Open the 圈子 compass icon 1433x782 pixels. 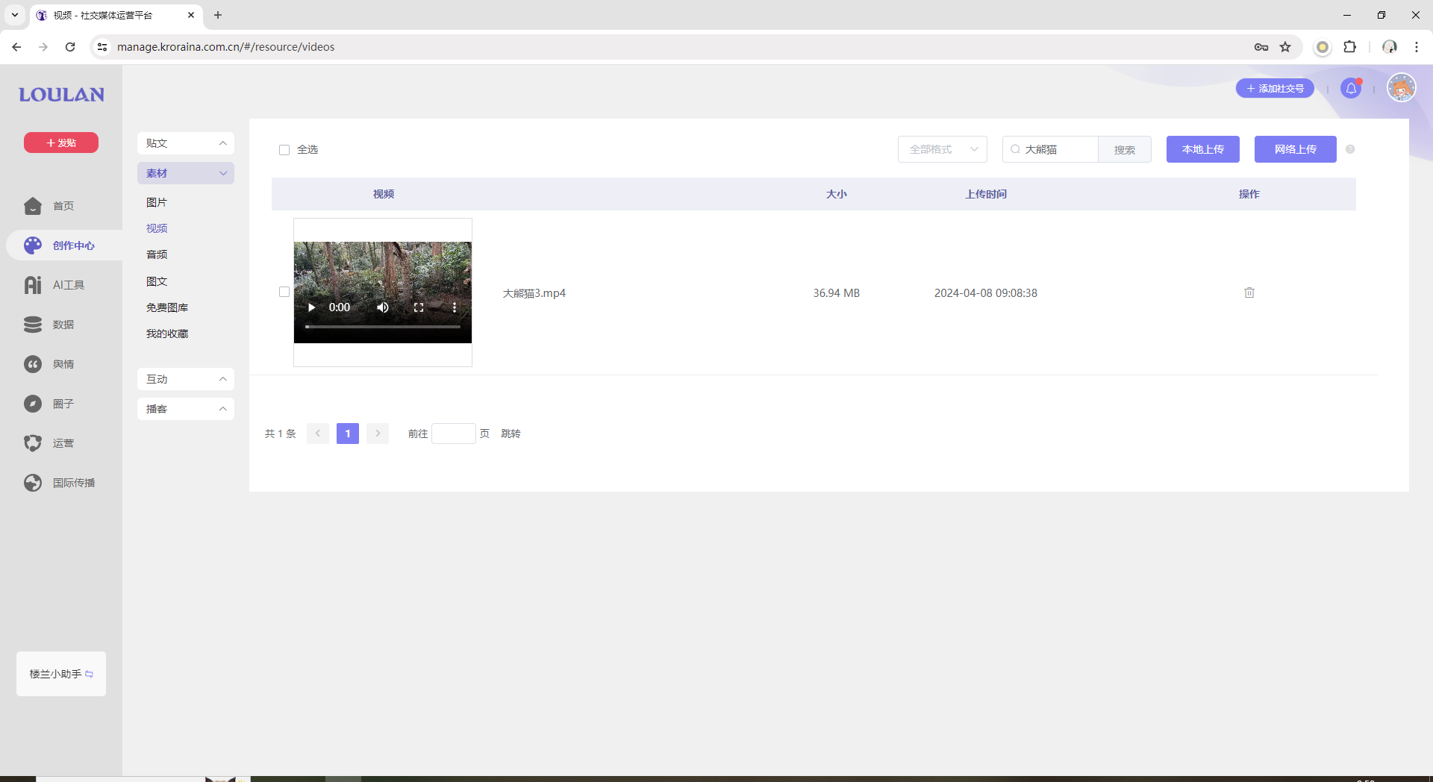click(x=33, y=404)
